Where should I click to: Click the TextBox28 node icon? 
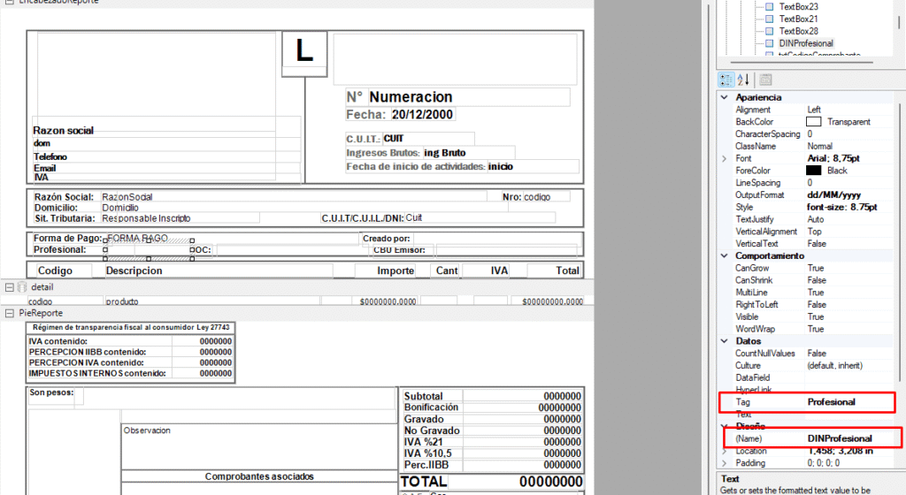coord(769,31)
